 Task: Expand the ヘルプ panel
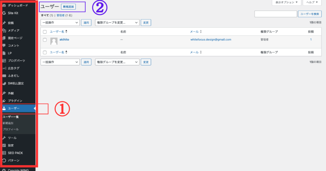[x=312, y=3]
